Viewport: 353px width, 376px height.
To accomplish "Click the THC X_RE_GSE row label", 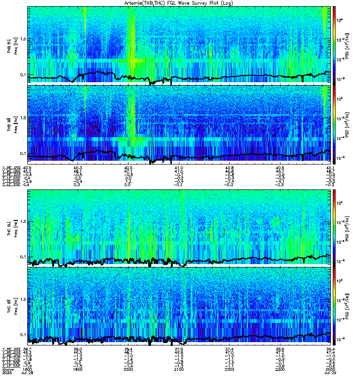I will pos(11,349).
